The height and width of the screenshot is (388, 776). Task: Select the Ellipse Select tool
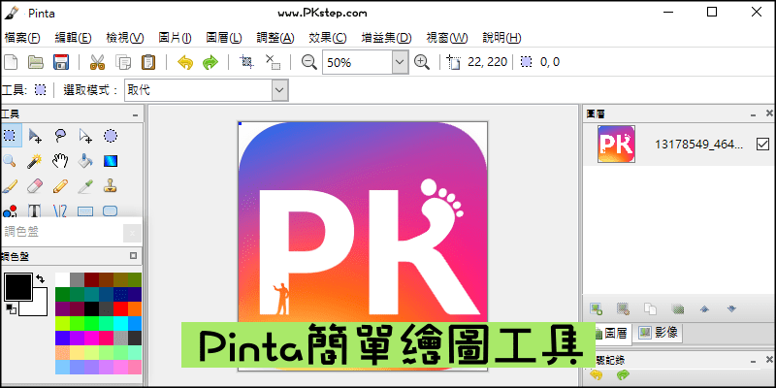point(111,135)
